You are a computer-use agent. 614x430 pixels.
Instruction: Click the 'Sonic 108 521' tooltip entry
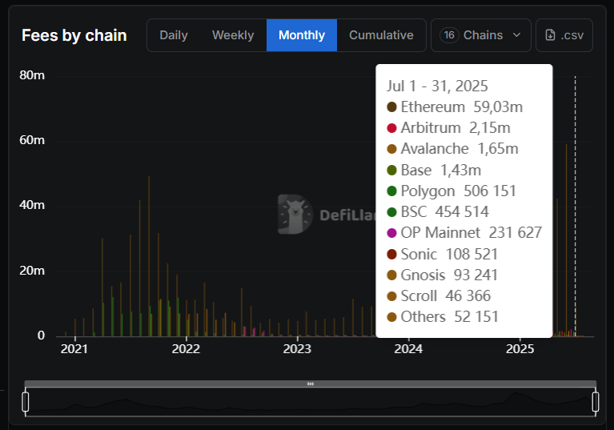pyautogui.click(x=442, y=254)
